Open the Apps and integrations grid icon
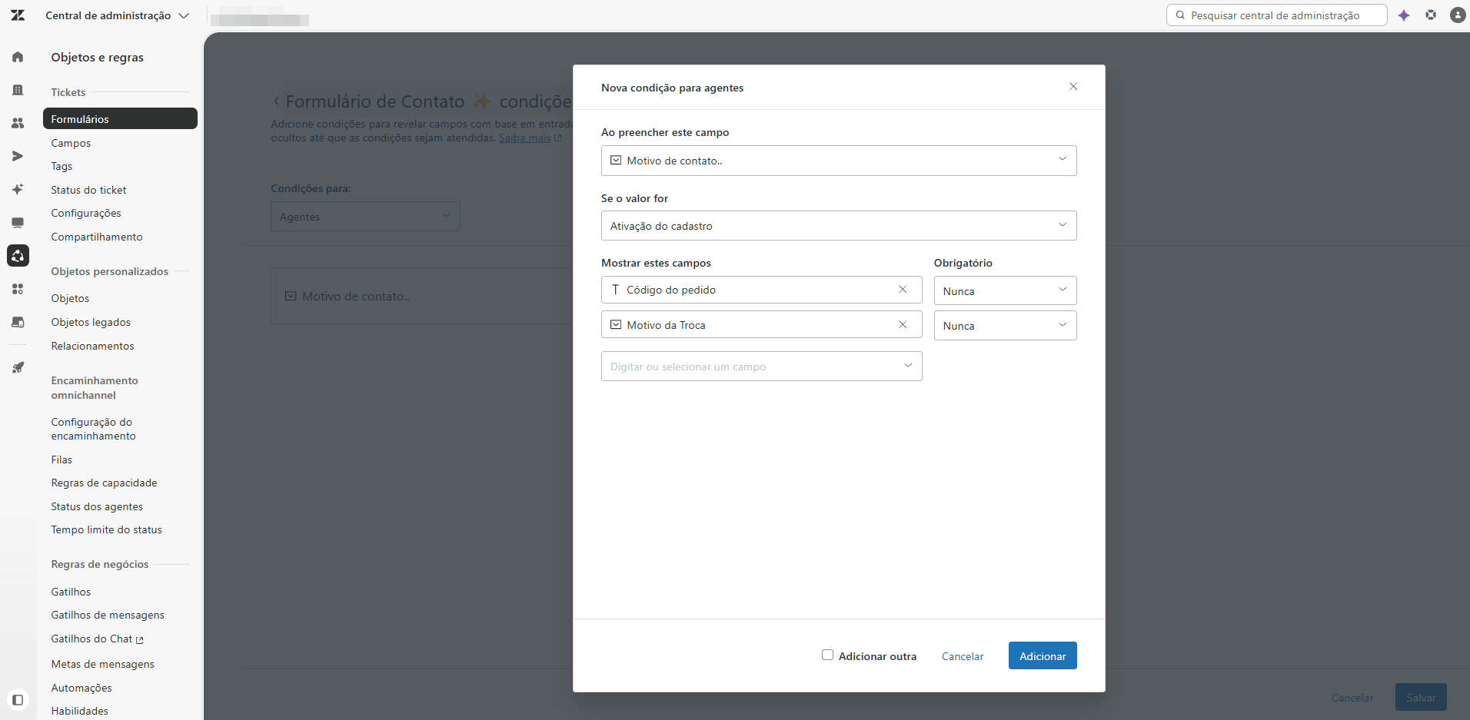1470x720 pixels. coord(18,289)
